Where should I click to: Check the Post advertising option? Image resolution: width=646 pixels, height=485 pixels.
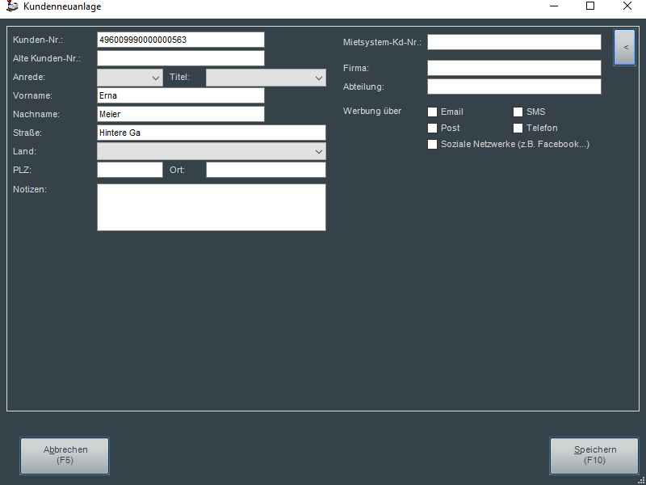point(433,129)
